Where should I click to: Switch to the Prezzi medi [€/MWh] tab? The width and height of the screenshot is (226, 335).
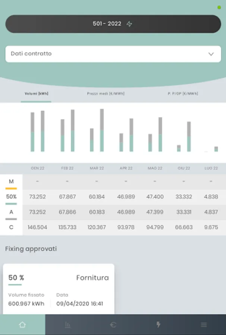(x=106, y=93)
